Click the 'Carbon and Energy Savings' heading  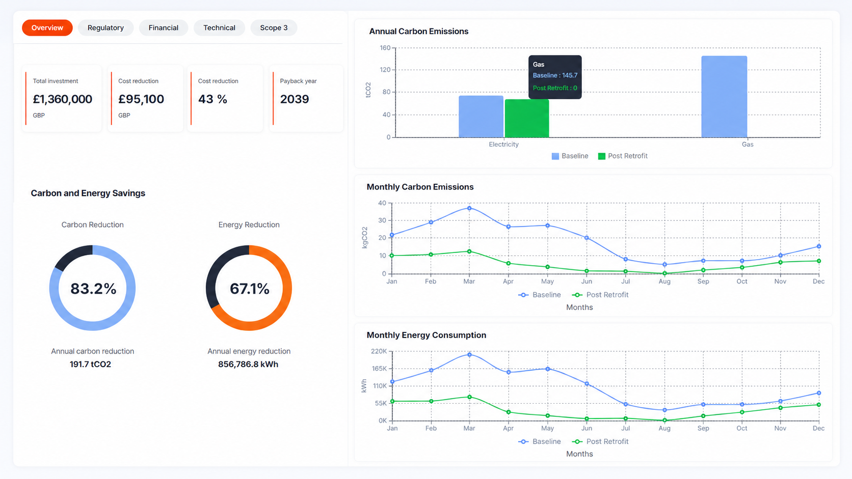point(88,193)
